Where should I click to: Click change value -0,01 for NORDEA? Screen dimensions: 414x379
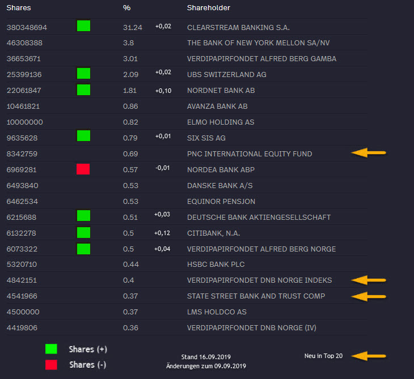tap(162, 168)
